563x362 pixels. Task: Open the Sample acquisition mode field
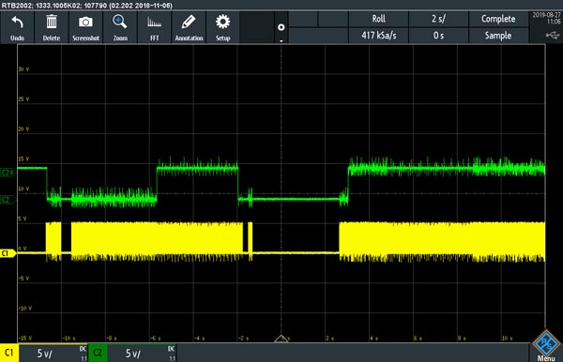click(498, 36)
